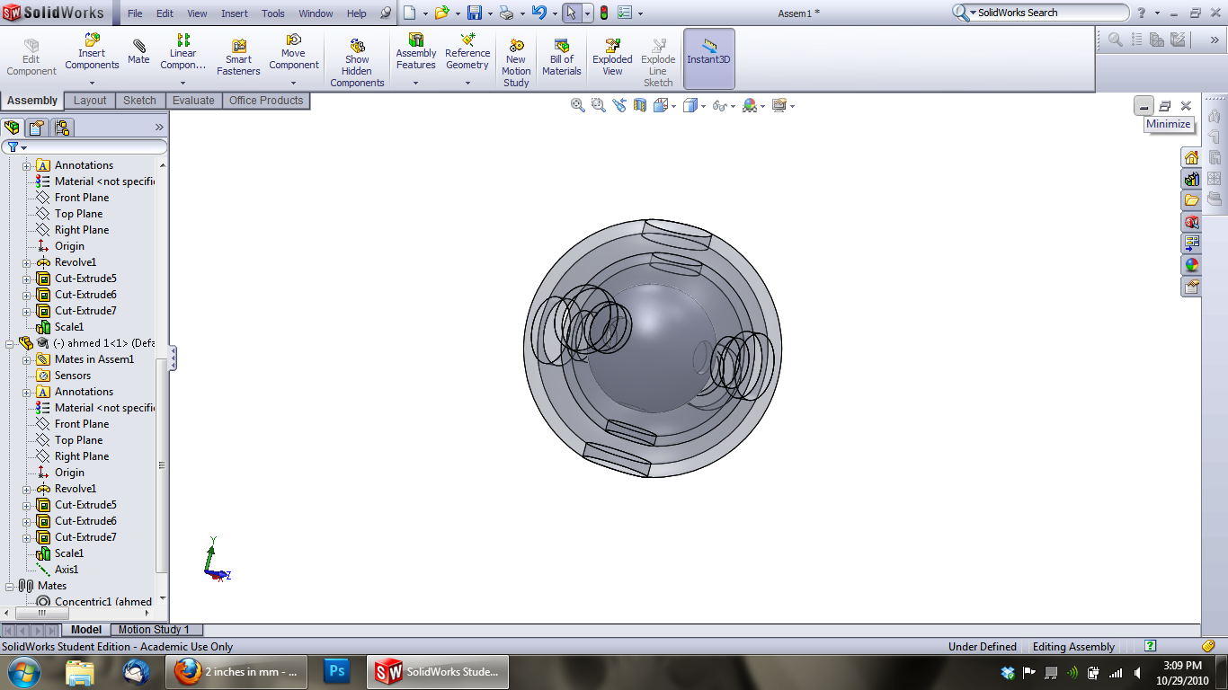Launch Smart Fasteners
Screen dimensions: 1228x690
(238, 57)
